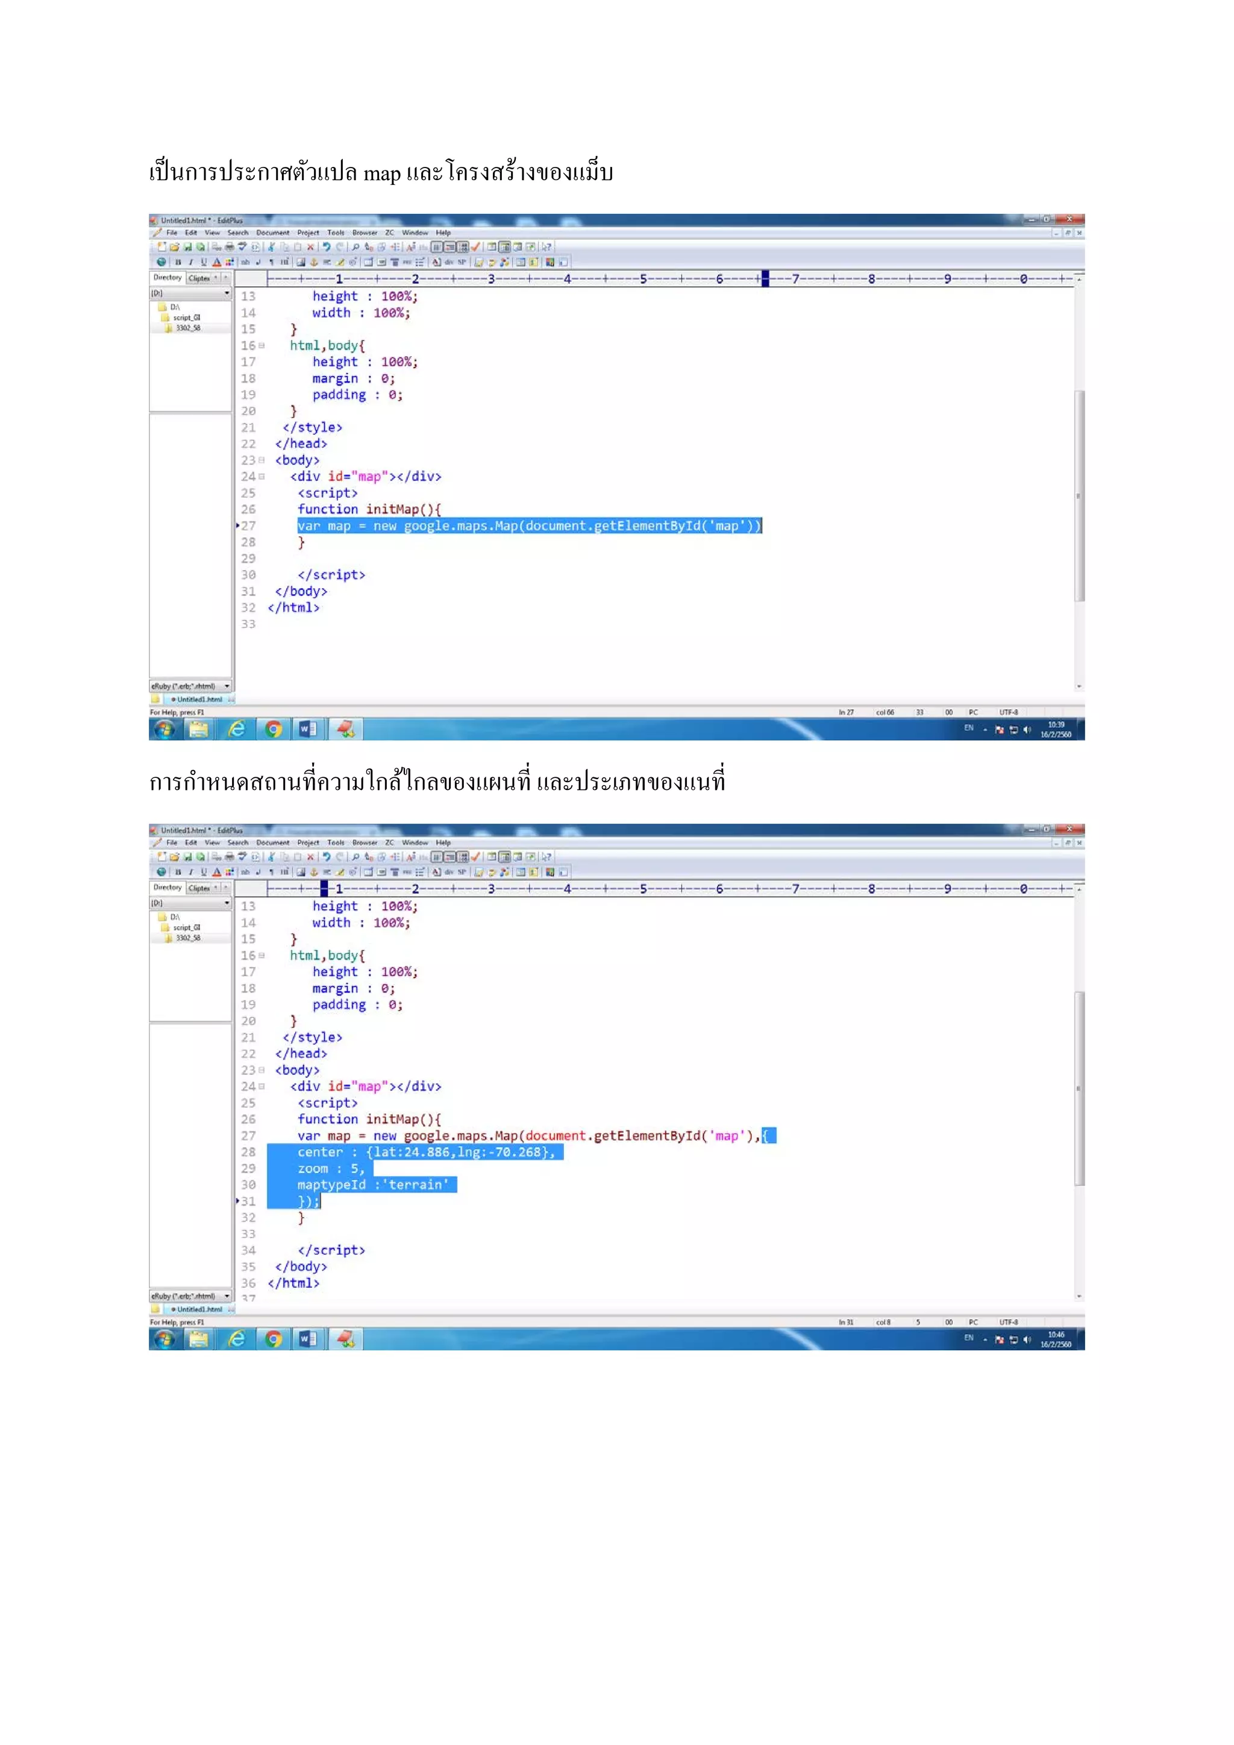Click Print icon in bottom EditPlus window

click(x=230, y=857)
